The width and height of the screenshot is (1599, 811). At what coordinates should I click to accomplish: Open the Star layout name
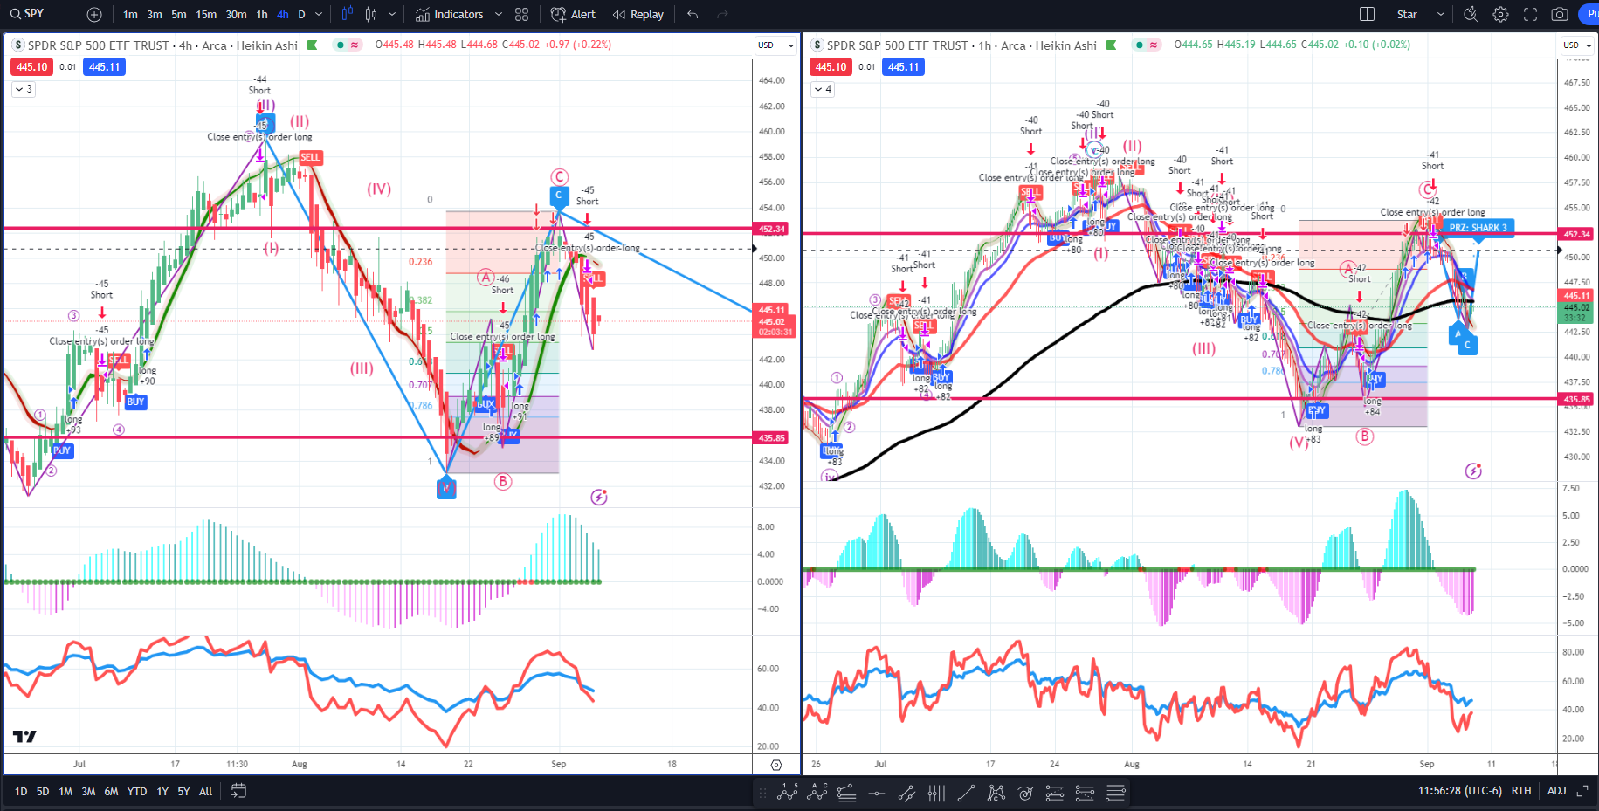point(1407,15)
